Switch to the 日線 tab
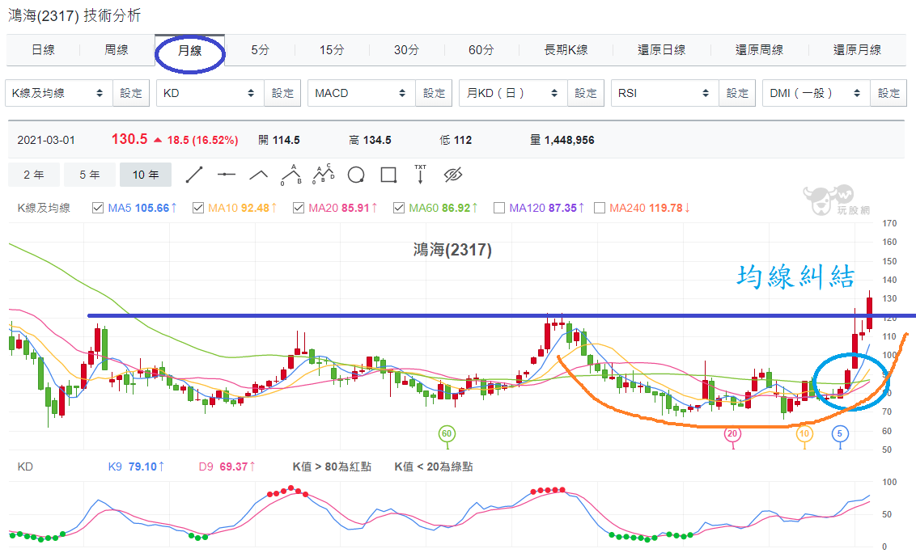The height and width of the screenshot is (553, 916). coord(43,50)
